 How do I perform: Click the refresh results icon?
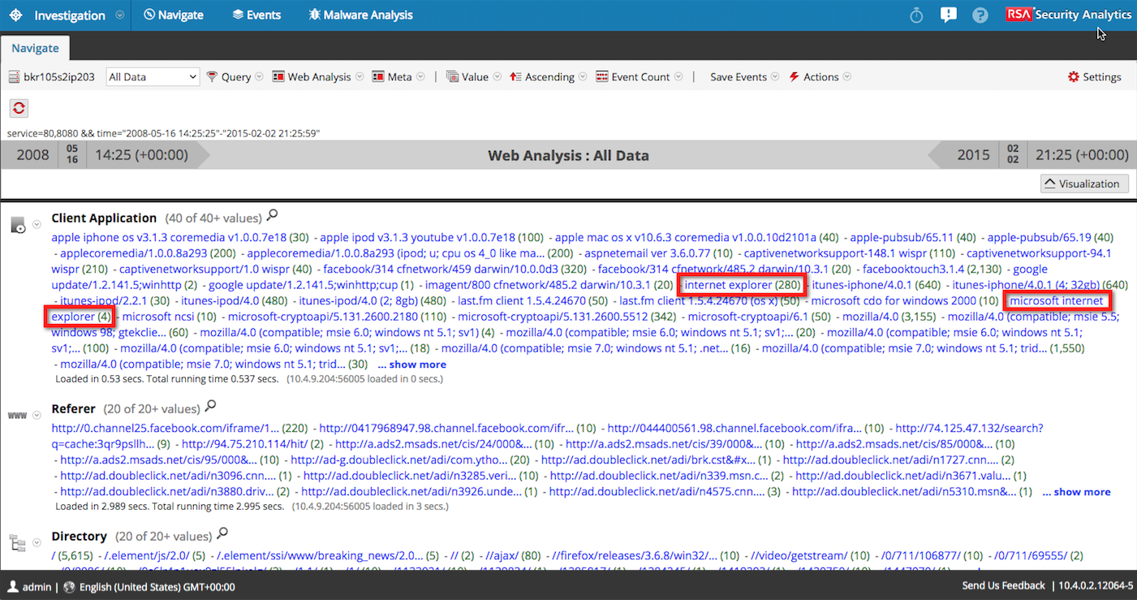[18, 108]
